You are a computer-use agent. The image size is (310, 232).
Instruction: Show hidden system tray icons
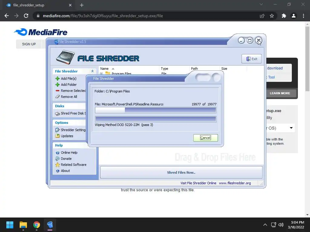tap(265, 225)
